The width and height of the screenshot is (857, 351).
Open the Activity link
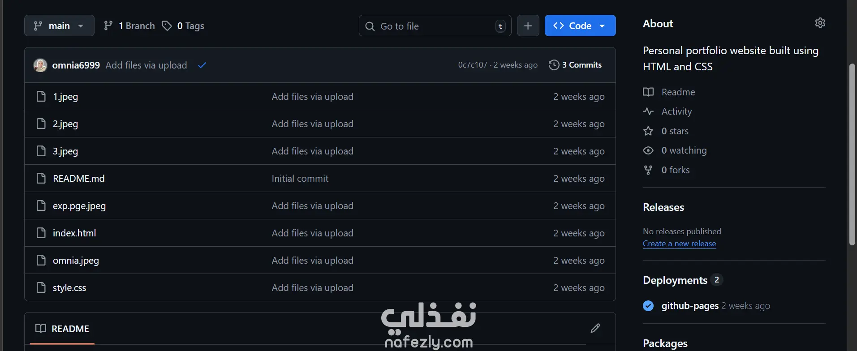coord(676,111)
